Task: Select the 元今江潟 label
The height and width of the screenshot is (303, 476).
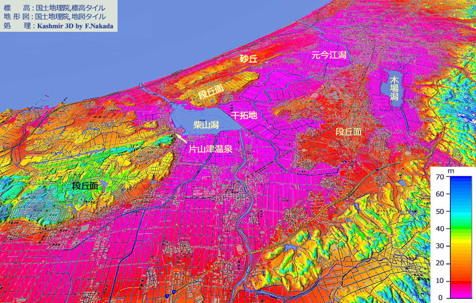Action: tap(329, 55)
